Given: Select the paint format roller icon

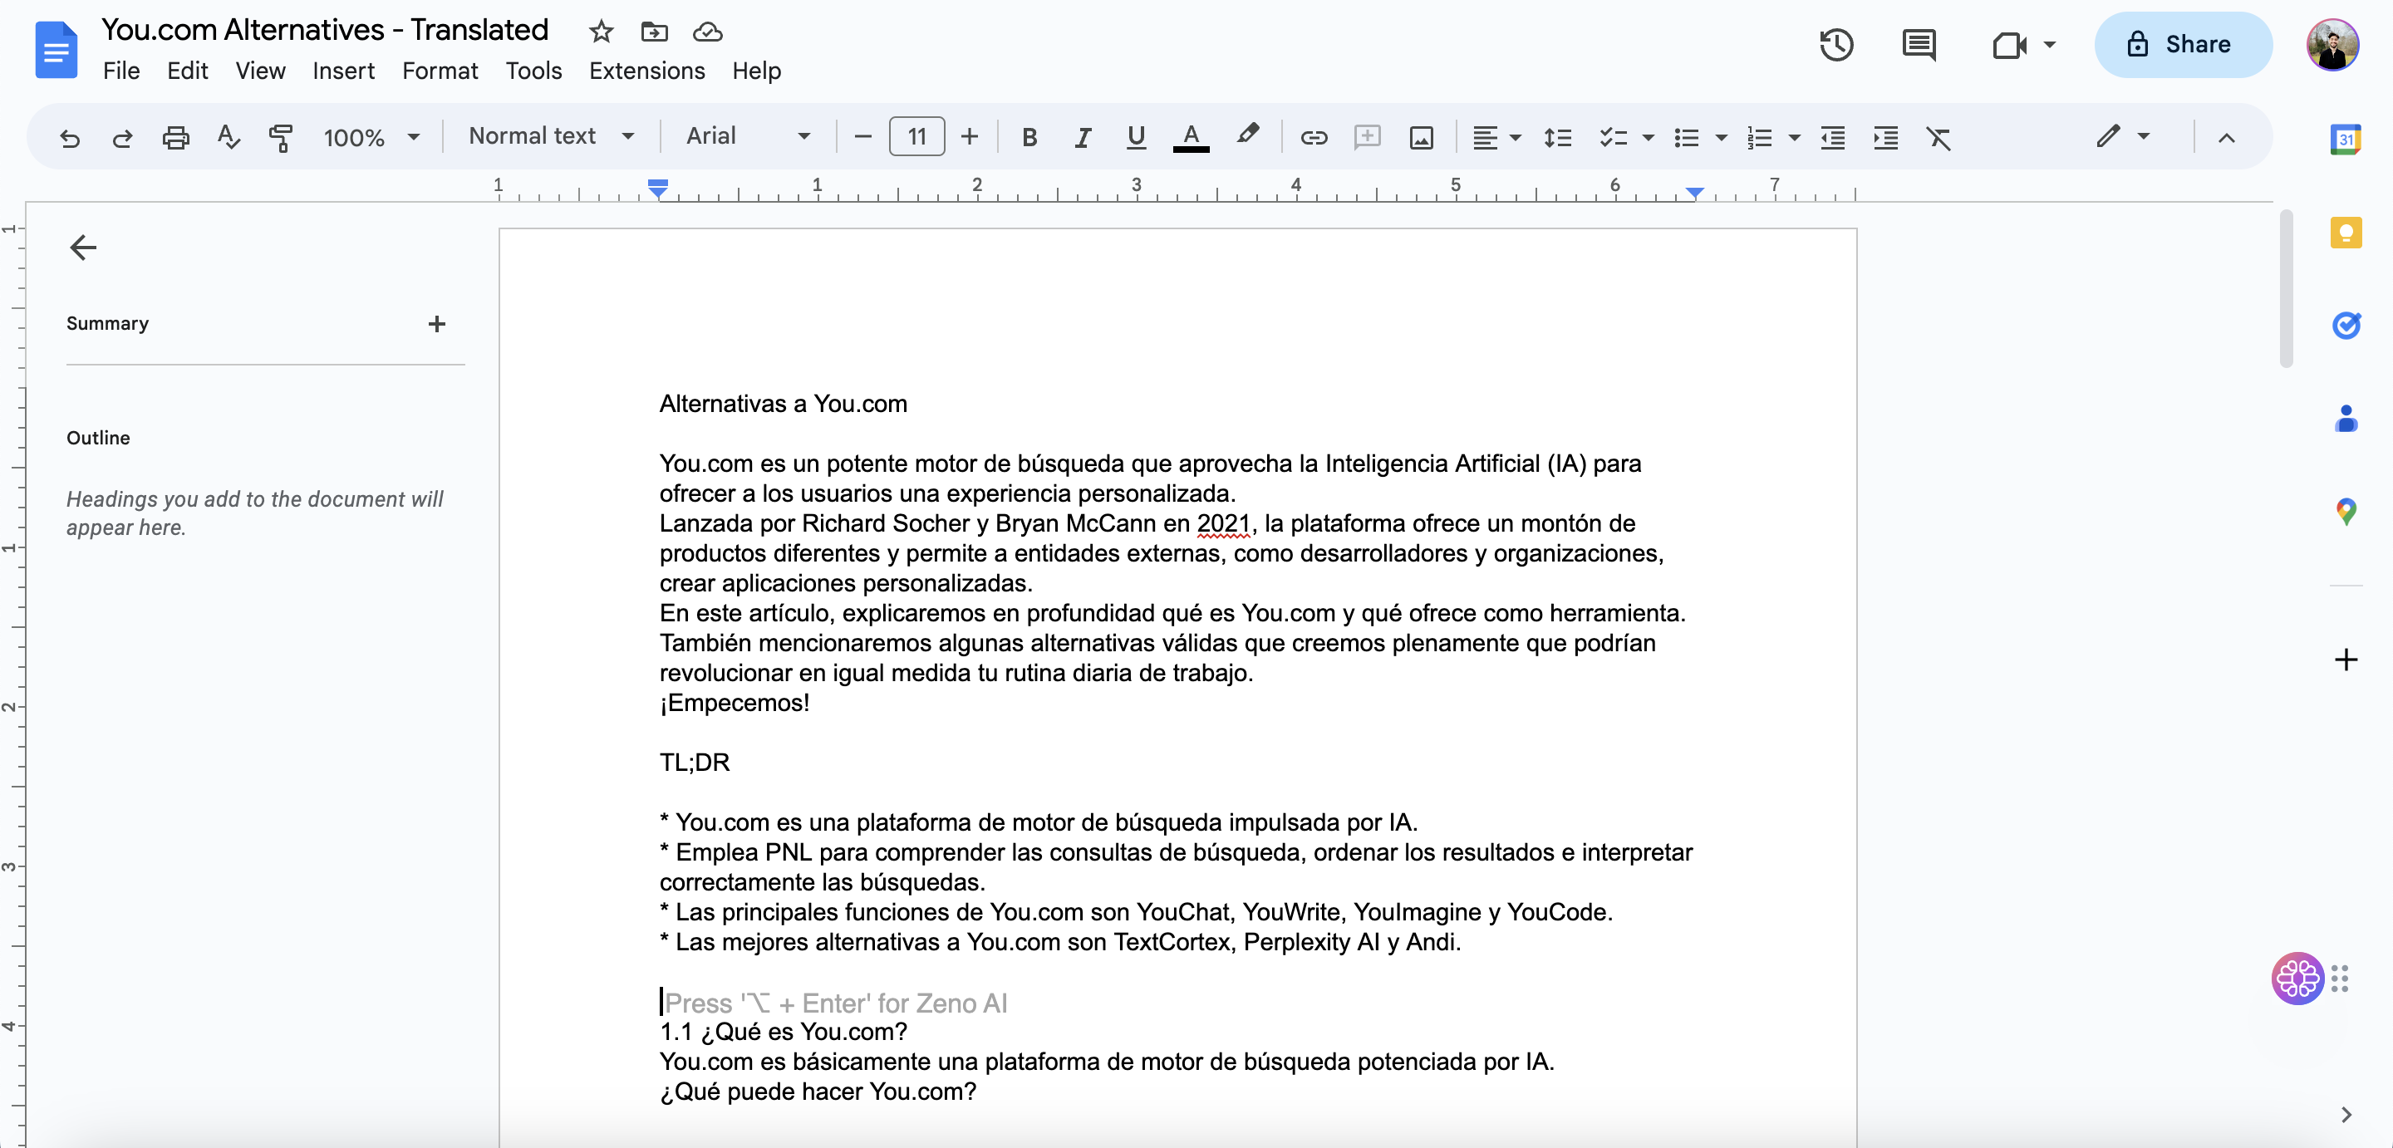Looking at the screenshot, I should coord(281,137).
